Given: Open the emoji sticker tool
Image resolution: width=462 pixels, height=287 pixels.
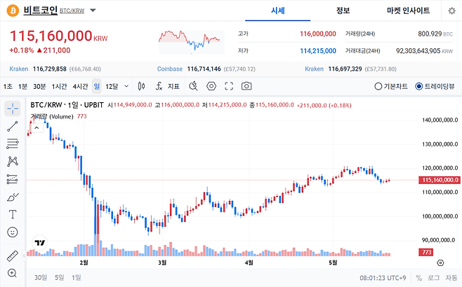Looking at the screenshot, I should [x=13, y=232].
